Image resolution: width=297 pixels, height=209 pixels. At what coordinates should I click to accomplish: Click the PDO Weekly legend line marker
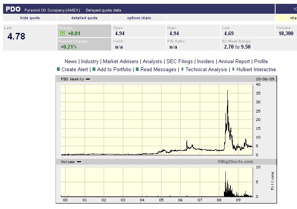[x=88, y=79]
